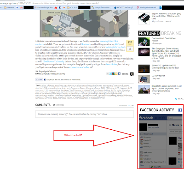
Task: Switch to the Featured tab
Action: [149, 33]
